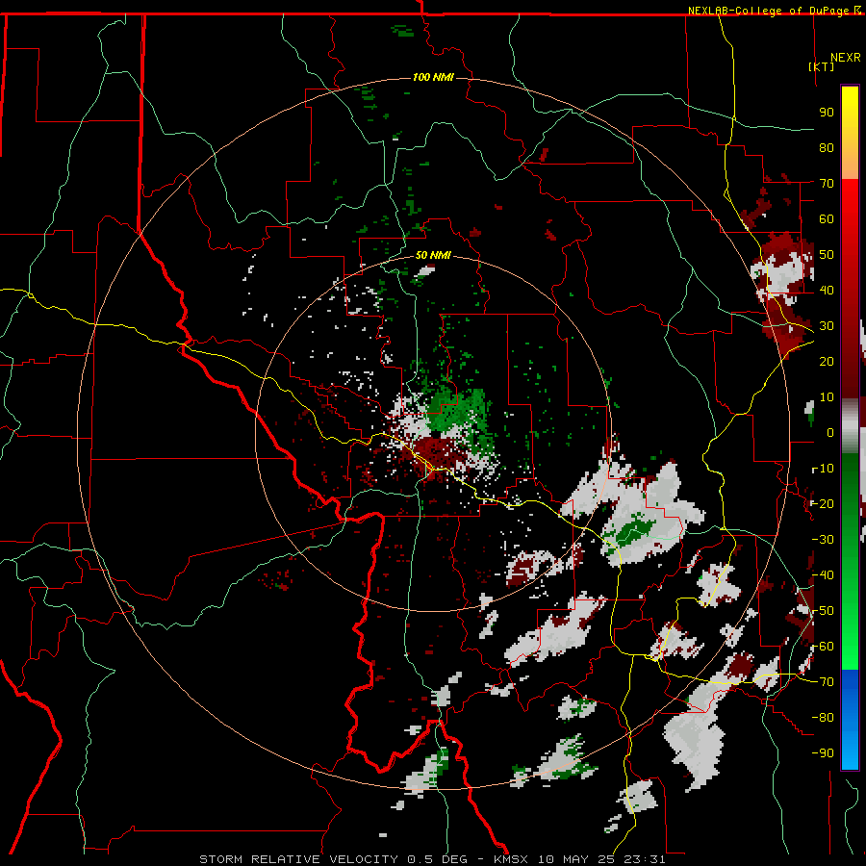The width and height of the screenshot is (866, 866).
Task: Click the positive 40 scale value
Action: pos(827,290)
